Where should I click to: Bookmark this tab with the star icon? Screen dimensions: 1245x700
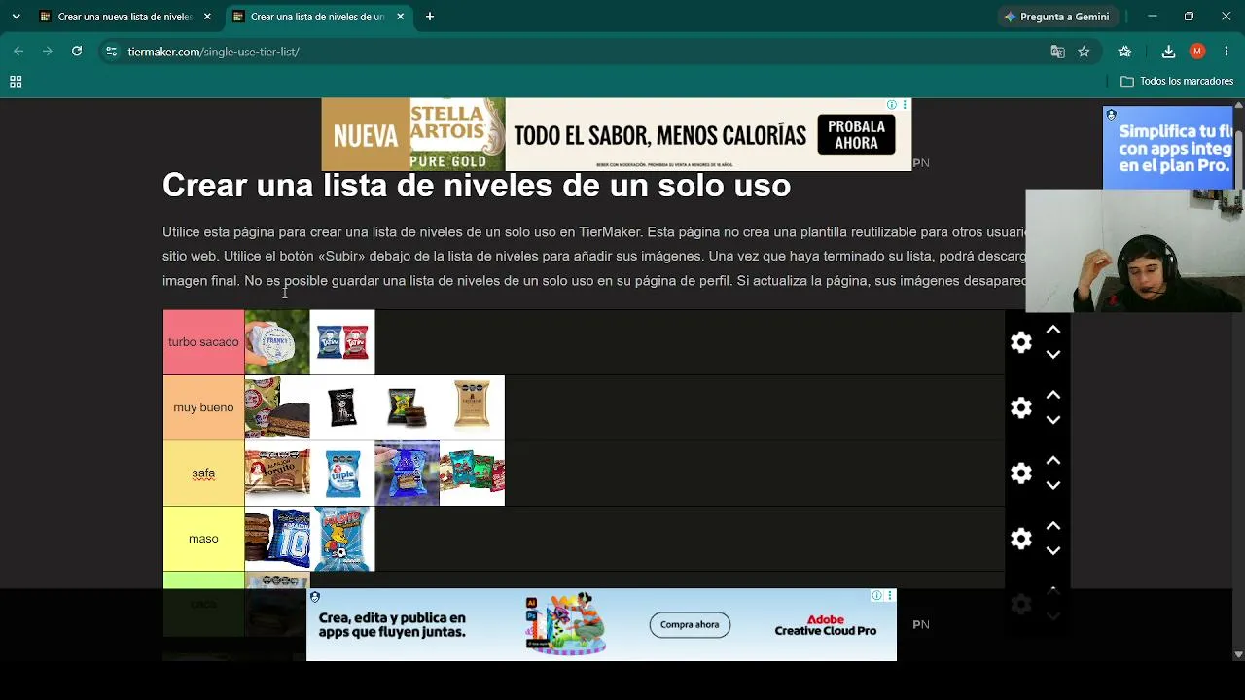tap(1084, 52)
